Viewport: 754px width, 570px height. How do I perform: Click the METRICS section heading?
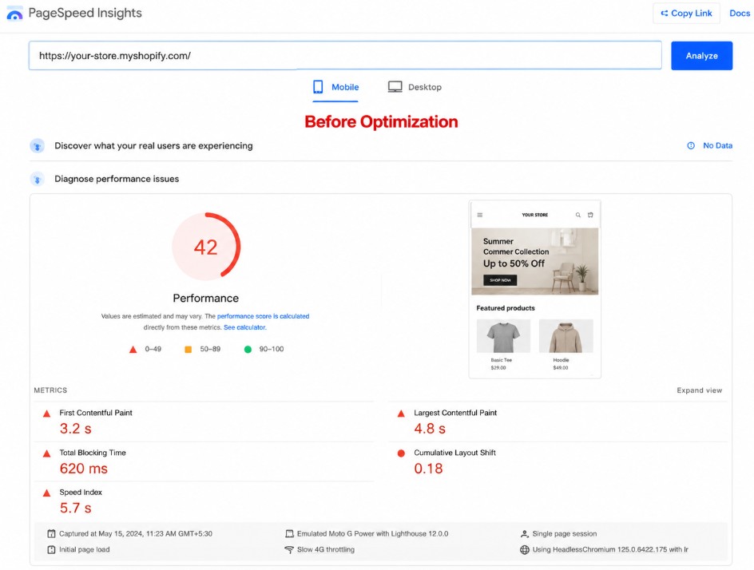click(50, 390)
